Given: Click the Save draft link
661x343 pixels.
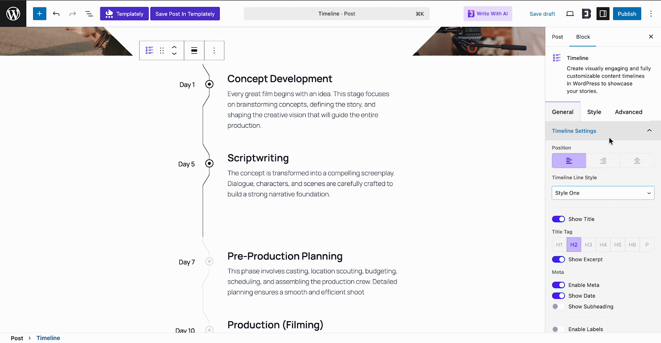Looking at the screenshot, I should (x=542, y=14).
